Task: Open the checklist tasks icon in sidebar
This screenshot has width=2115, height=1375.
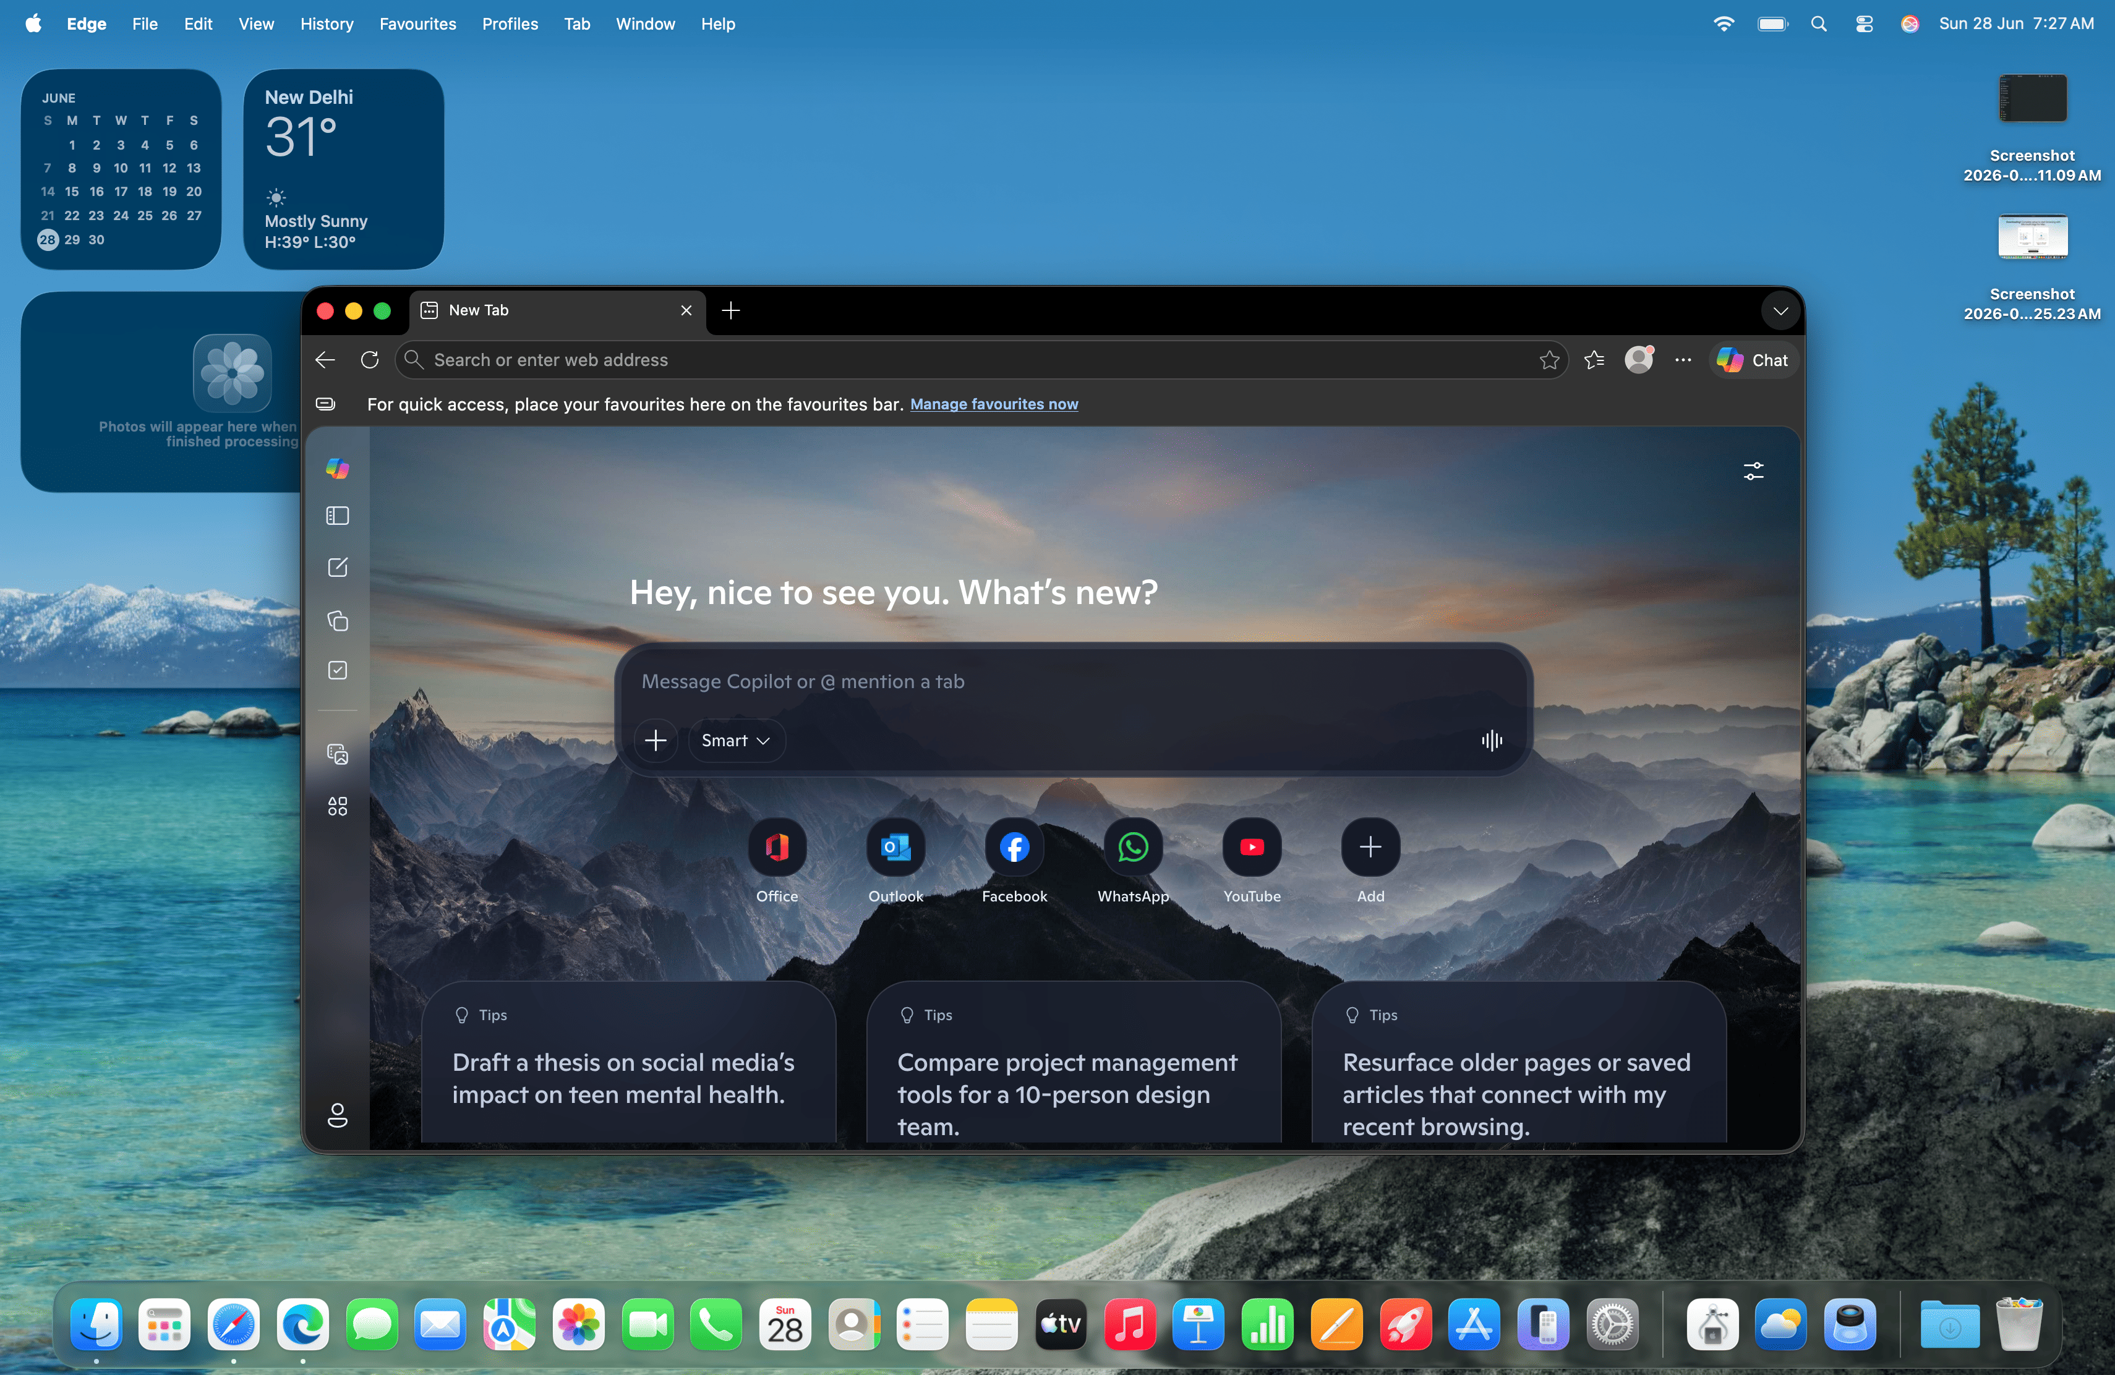Action: (337, 671)
